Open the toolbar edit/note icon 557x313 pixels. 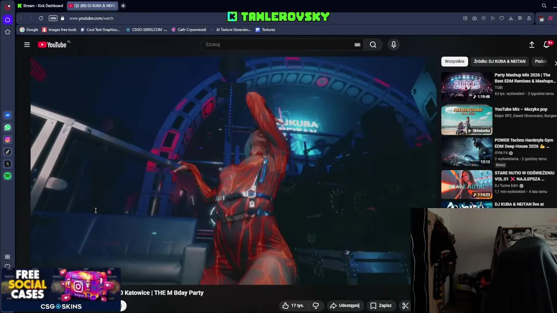[465, 18]
